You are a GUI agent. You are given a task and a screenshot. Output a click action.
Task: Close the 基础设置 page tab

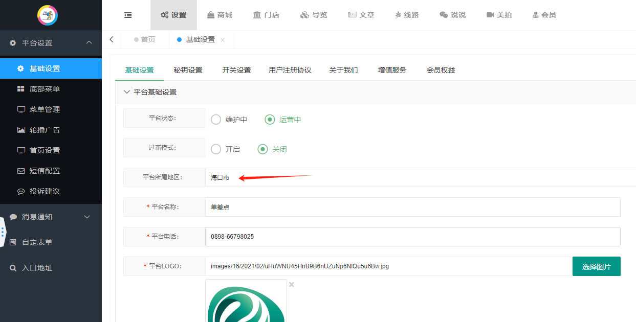point(223,40)
